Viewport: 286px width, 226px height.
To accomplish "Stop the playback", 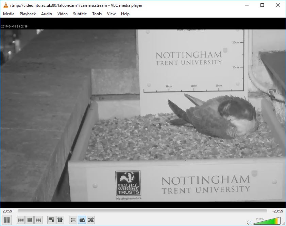I will 30,220.
